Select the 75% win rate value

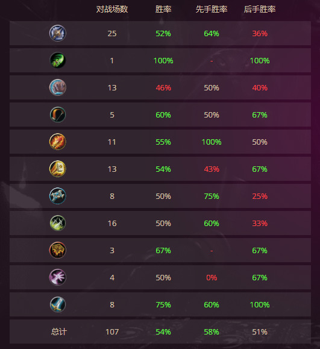[163, 305]
